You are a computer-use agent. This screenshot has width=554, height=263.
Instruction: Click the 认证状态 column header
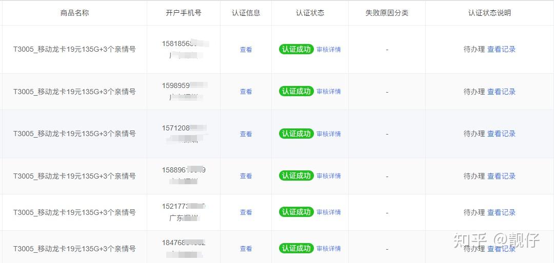310,13
